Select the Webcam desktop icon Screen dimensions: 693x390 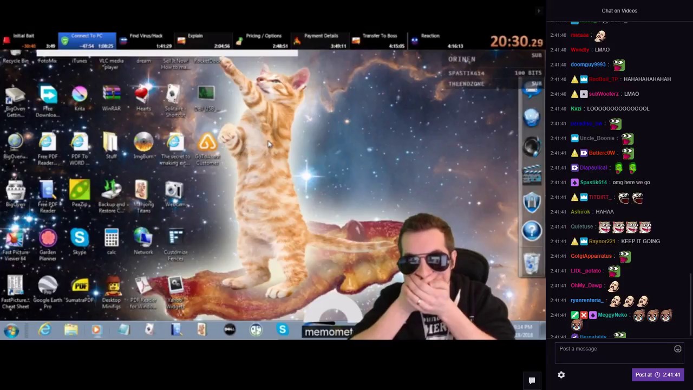(x=174, y=193)
